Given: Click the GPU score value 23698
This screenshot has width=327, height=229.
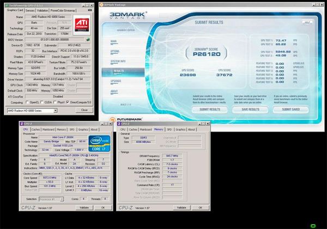Looking at the screenshot, I should click(x=187, y=75).
